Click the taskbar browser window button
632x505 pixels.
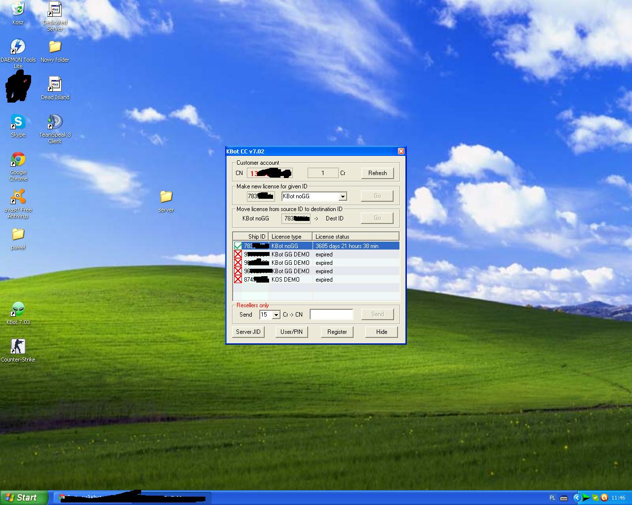(132, 498)
